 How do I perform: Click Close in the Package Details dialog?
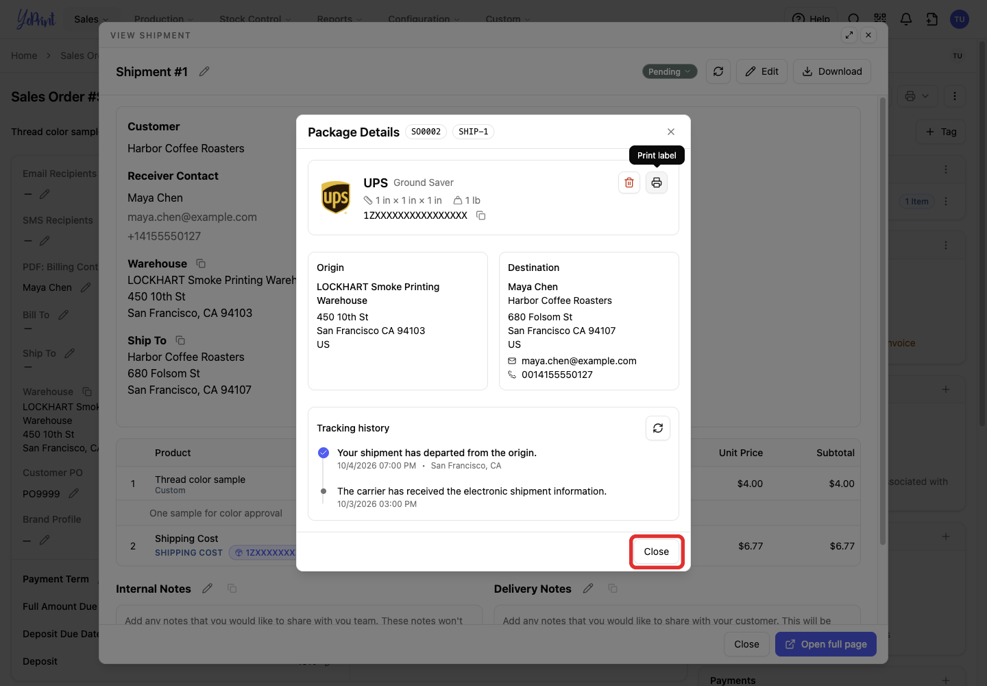click(657, 552)
